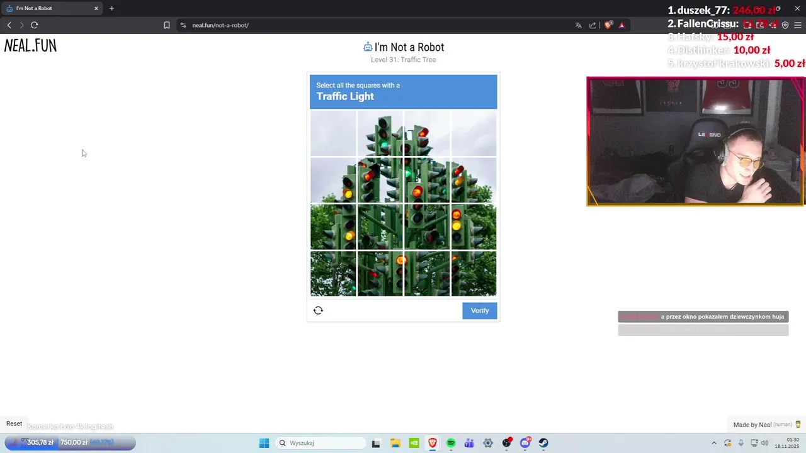
Task: Open the Settings gear on the taskbar
Action: [x=488, y=443]
